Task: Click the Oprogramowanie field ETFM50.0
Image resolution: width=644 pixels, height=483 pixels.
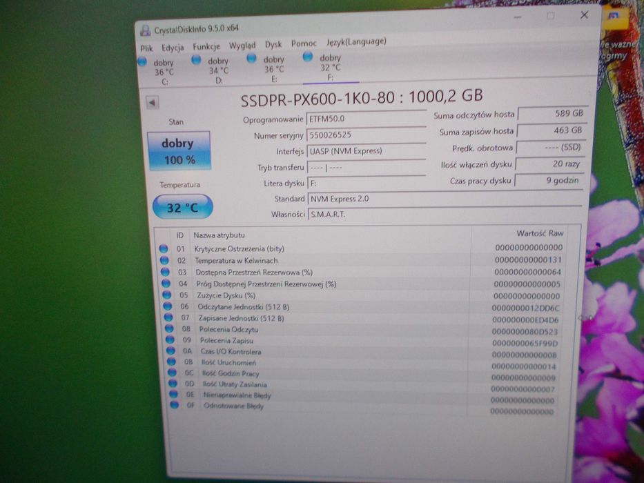Action: pos(367,118)
